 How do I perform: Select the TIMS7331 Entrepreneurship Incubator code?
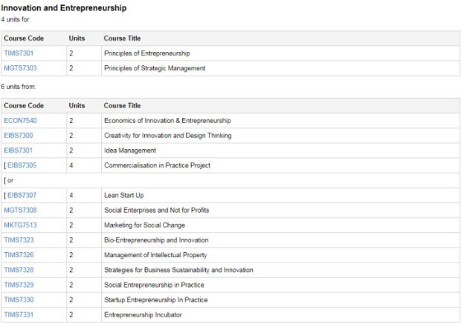tap(19, 315)
